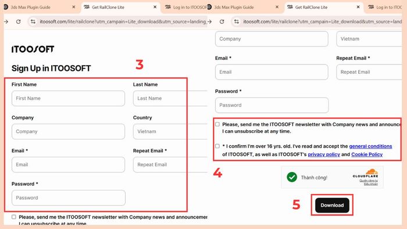This screenshot has height=229, width=407.
Task: Focus Company field in right window
Action: [272, 39]
